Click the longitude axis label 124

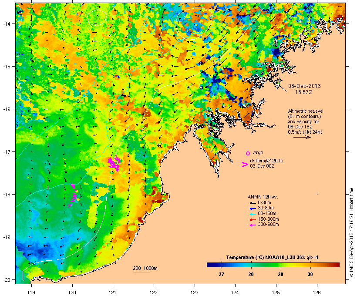(235, 293)
